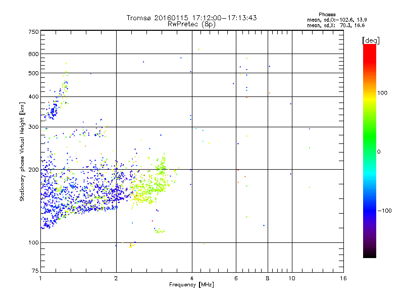Click the x-axis tick label '16'
The height and width of the screenshot is (303, 404).
click(x=343, y=278)
